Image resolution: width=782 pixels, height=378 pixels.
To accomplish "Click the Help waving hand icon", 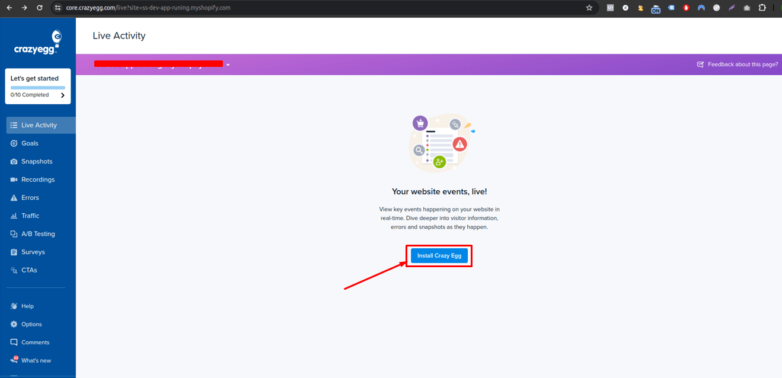I will coord(14,306).
